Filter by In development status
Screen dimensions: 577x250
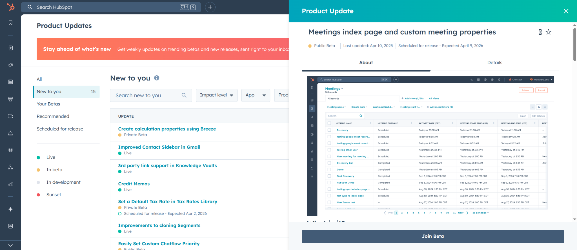[x=63, y=183]
